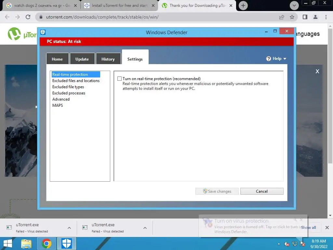The height and width of the screenshot is (250, 333).
Task: Click the share page icon
Action: 282,17
